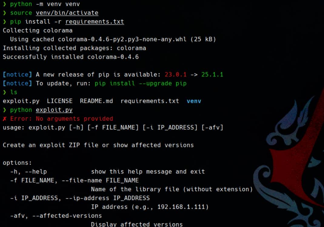This screenshot has width=324, height=227.
Task: Click the blue venv directory name
Action: (194, 101)
